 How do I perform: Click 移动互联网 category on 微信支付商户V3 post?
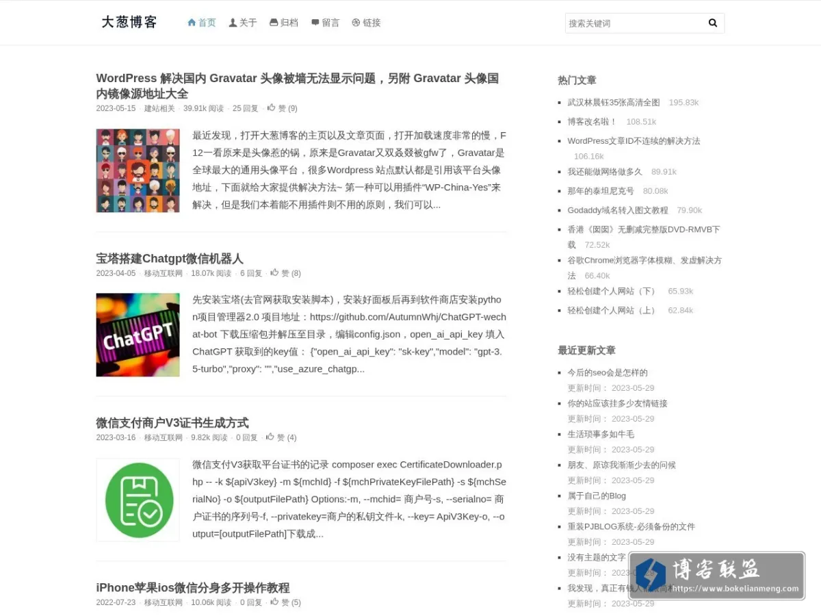164,437
